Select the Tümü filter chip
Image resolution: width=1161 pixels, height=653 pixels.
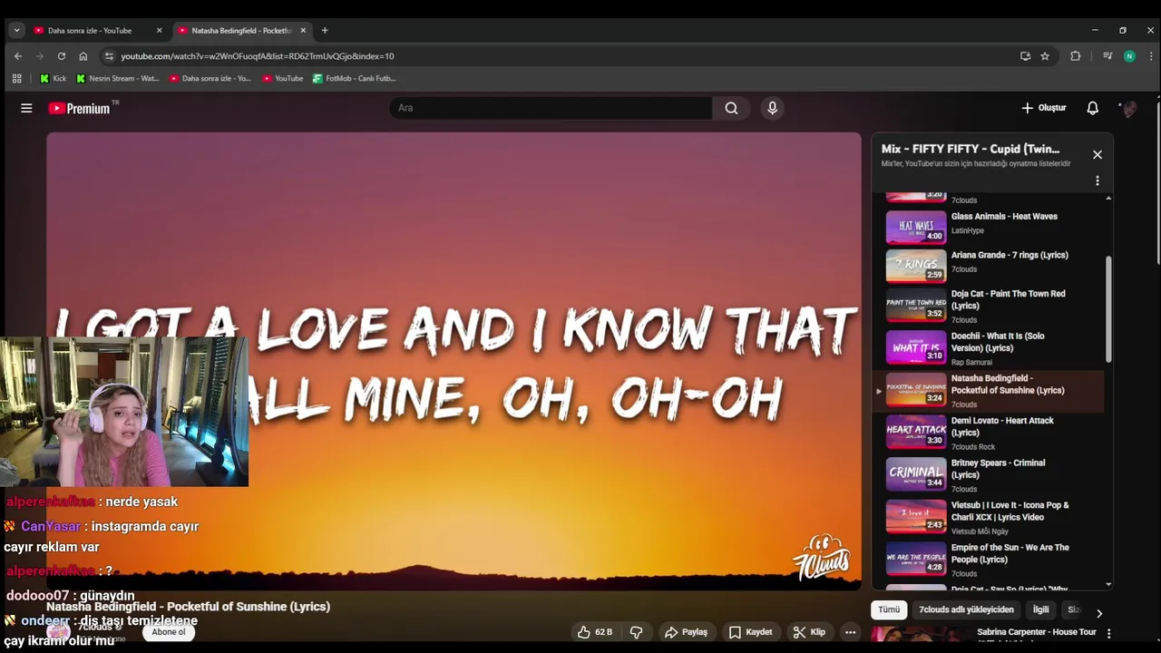pos(889,610)
